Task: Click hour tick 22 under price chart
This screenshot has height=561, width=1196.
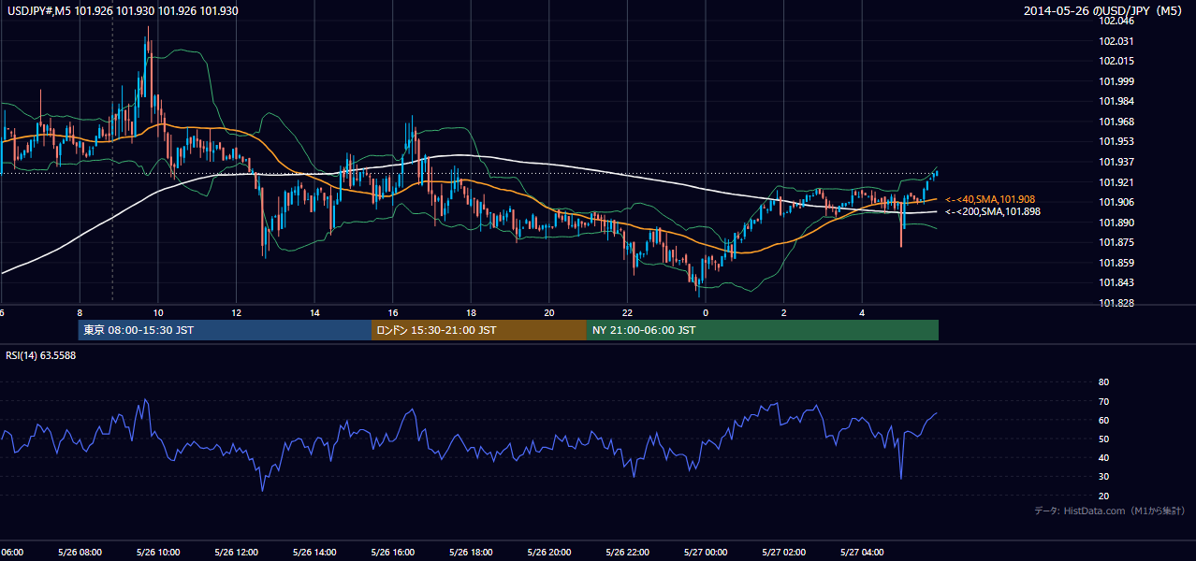Action: pos(627,313)
